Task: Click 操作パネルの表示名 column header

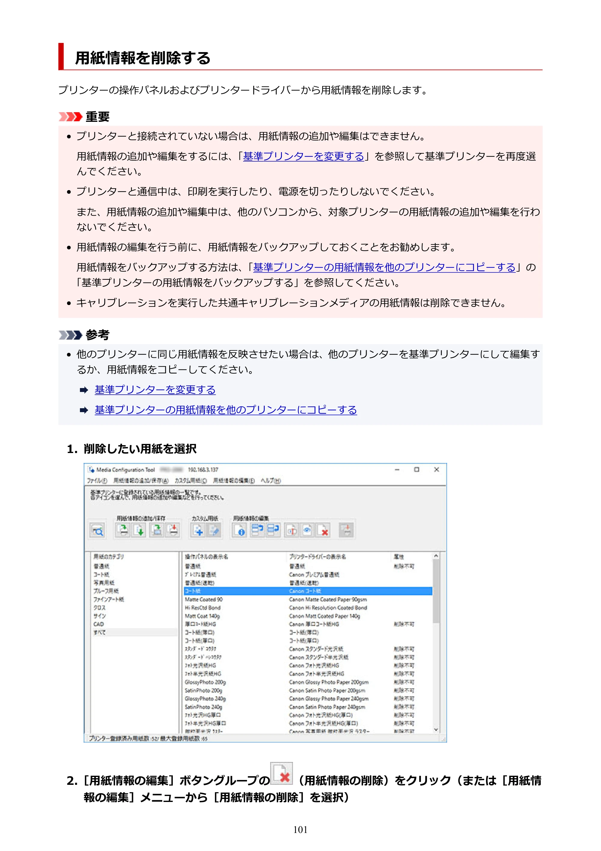Action: click(x=207, y=557)
